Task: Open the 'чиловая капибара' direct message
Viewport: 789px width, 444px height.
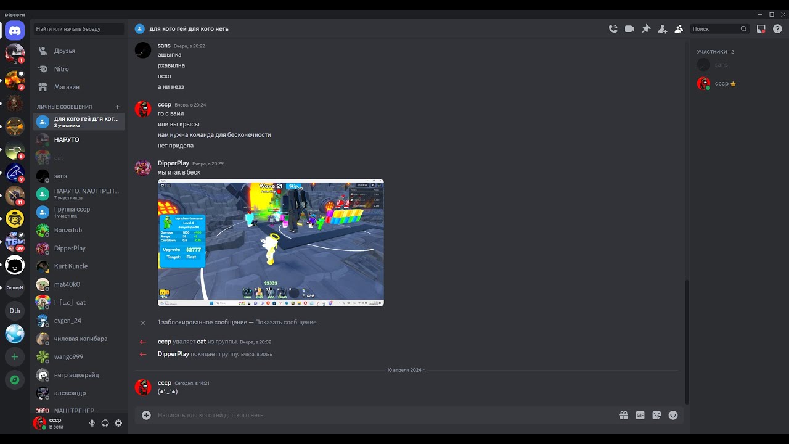Action: point(79,339)
